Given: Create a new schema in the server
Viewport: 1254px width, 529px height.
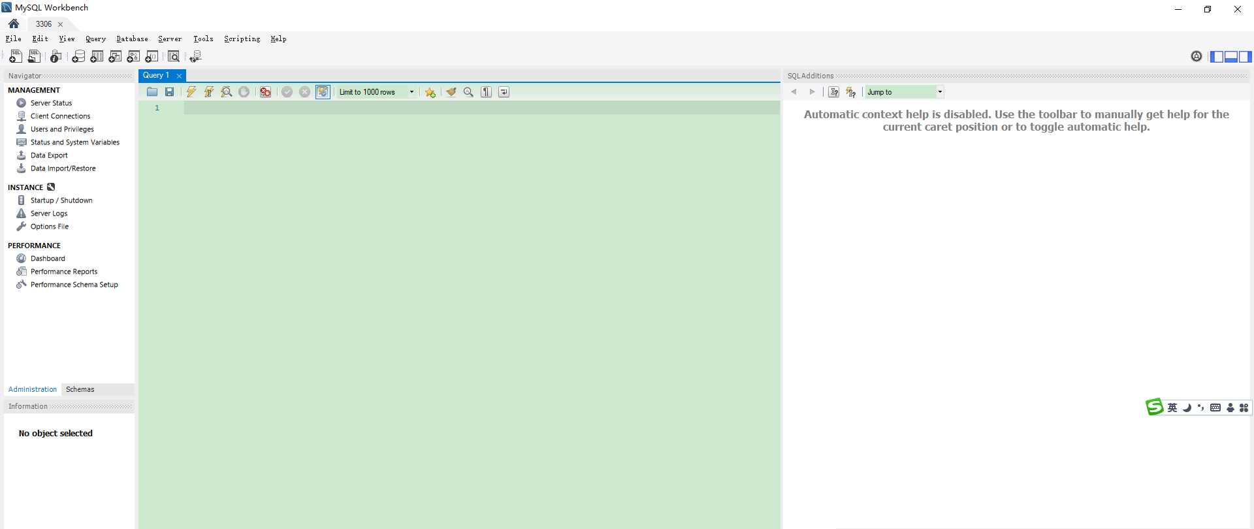Looking at the screenshot, I should pos(78,57).
